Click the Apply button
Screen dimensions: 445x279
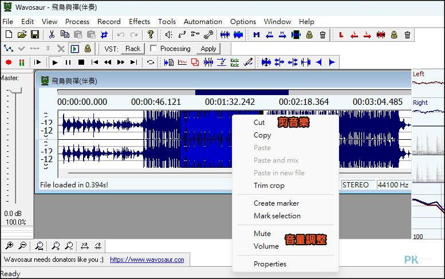[208, 49]
